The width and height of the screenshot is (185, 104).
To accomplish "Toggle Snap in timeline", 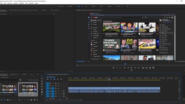I will [x=51, y=79].
